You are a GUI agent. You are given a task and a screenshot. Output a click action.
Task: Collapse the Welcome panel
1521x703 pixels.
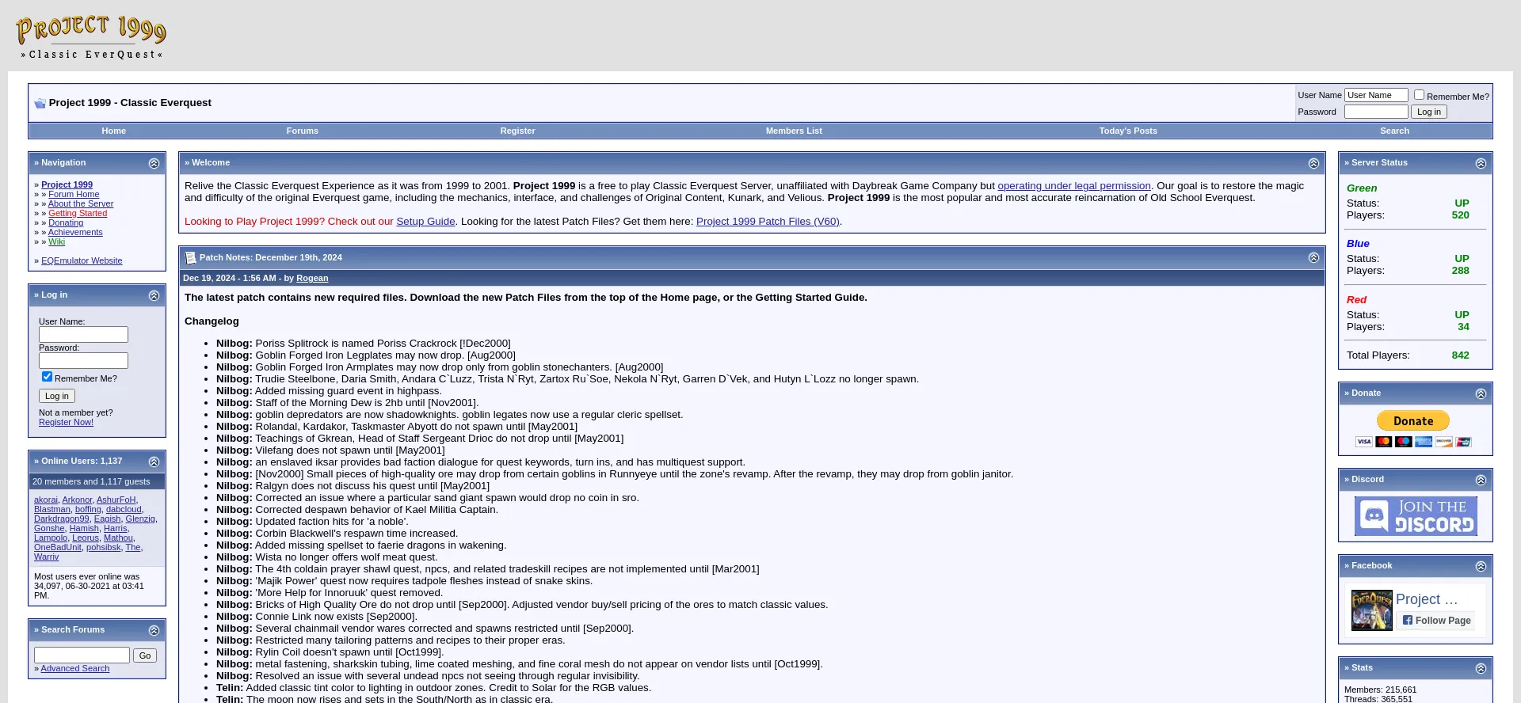[x=1313, y=163]
